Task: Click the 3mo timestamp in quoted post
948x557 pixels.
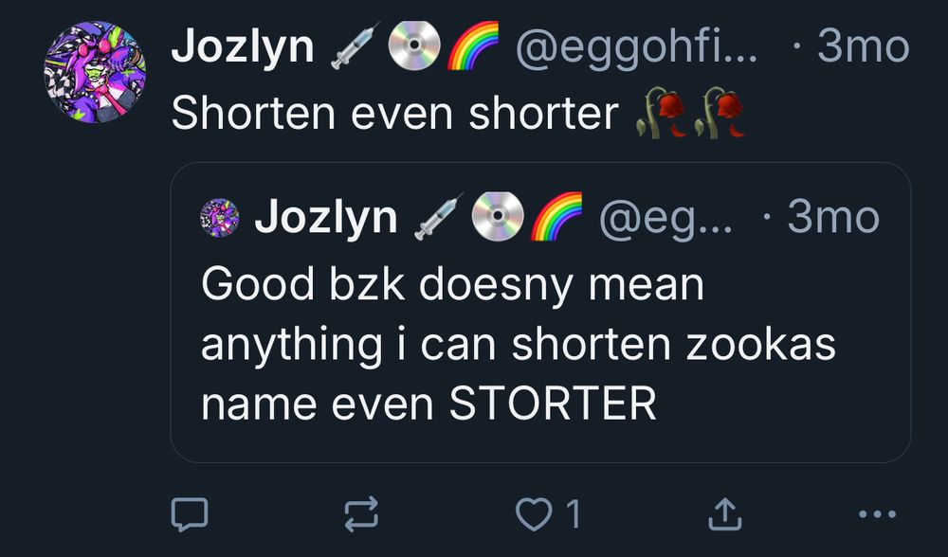Action: (x=833, y=218)
